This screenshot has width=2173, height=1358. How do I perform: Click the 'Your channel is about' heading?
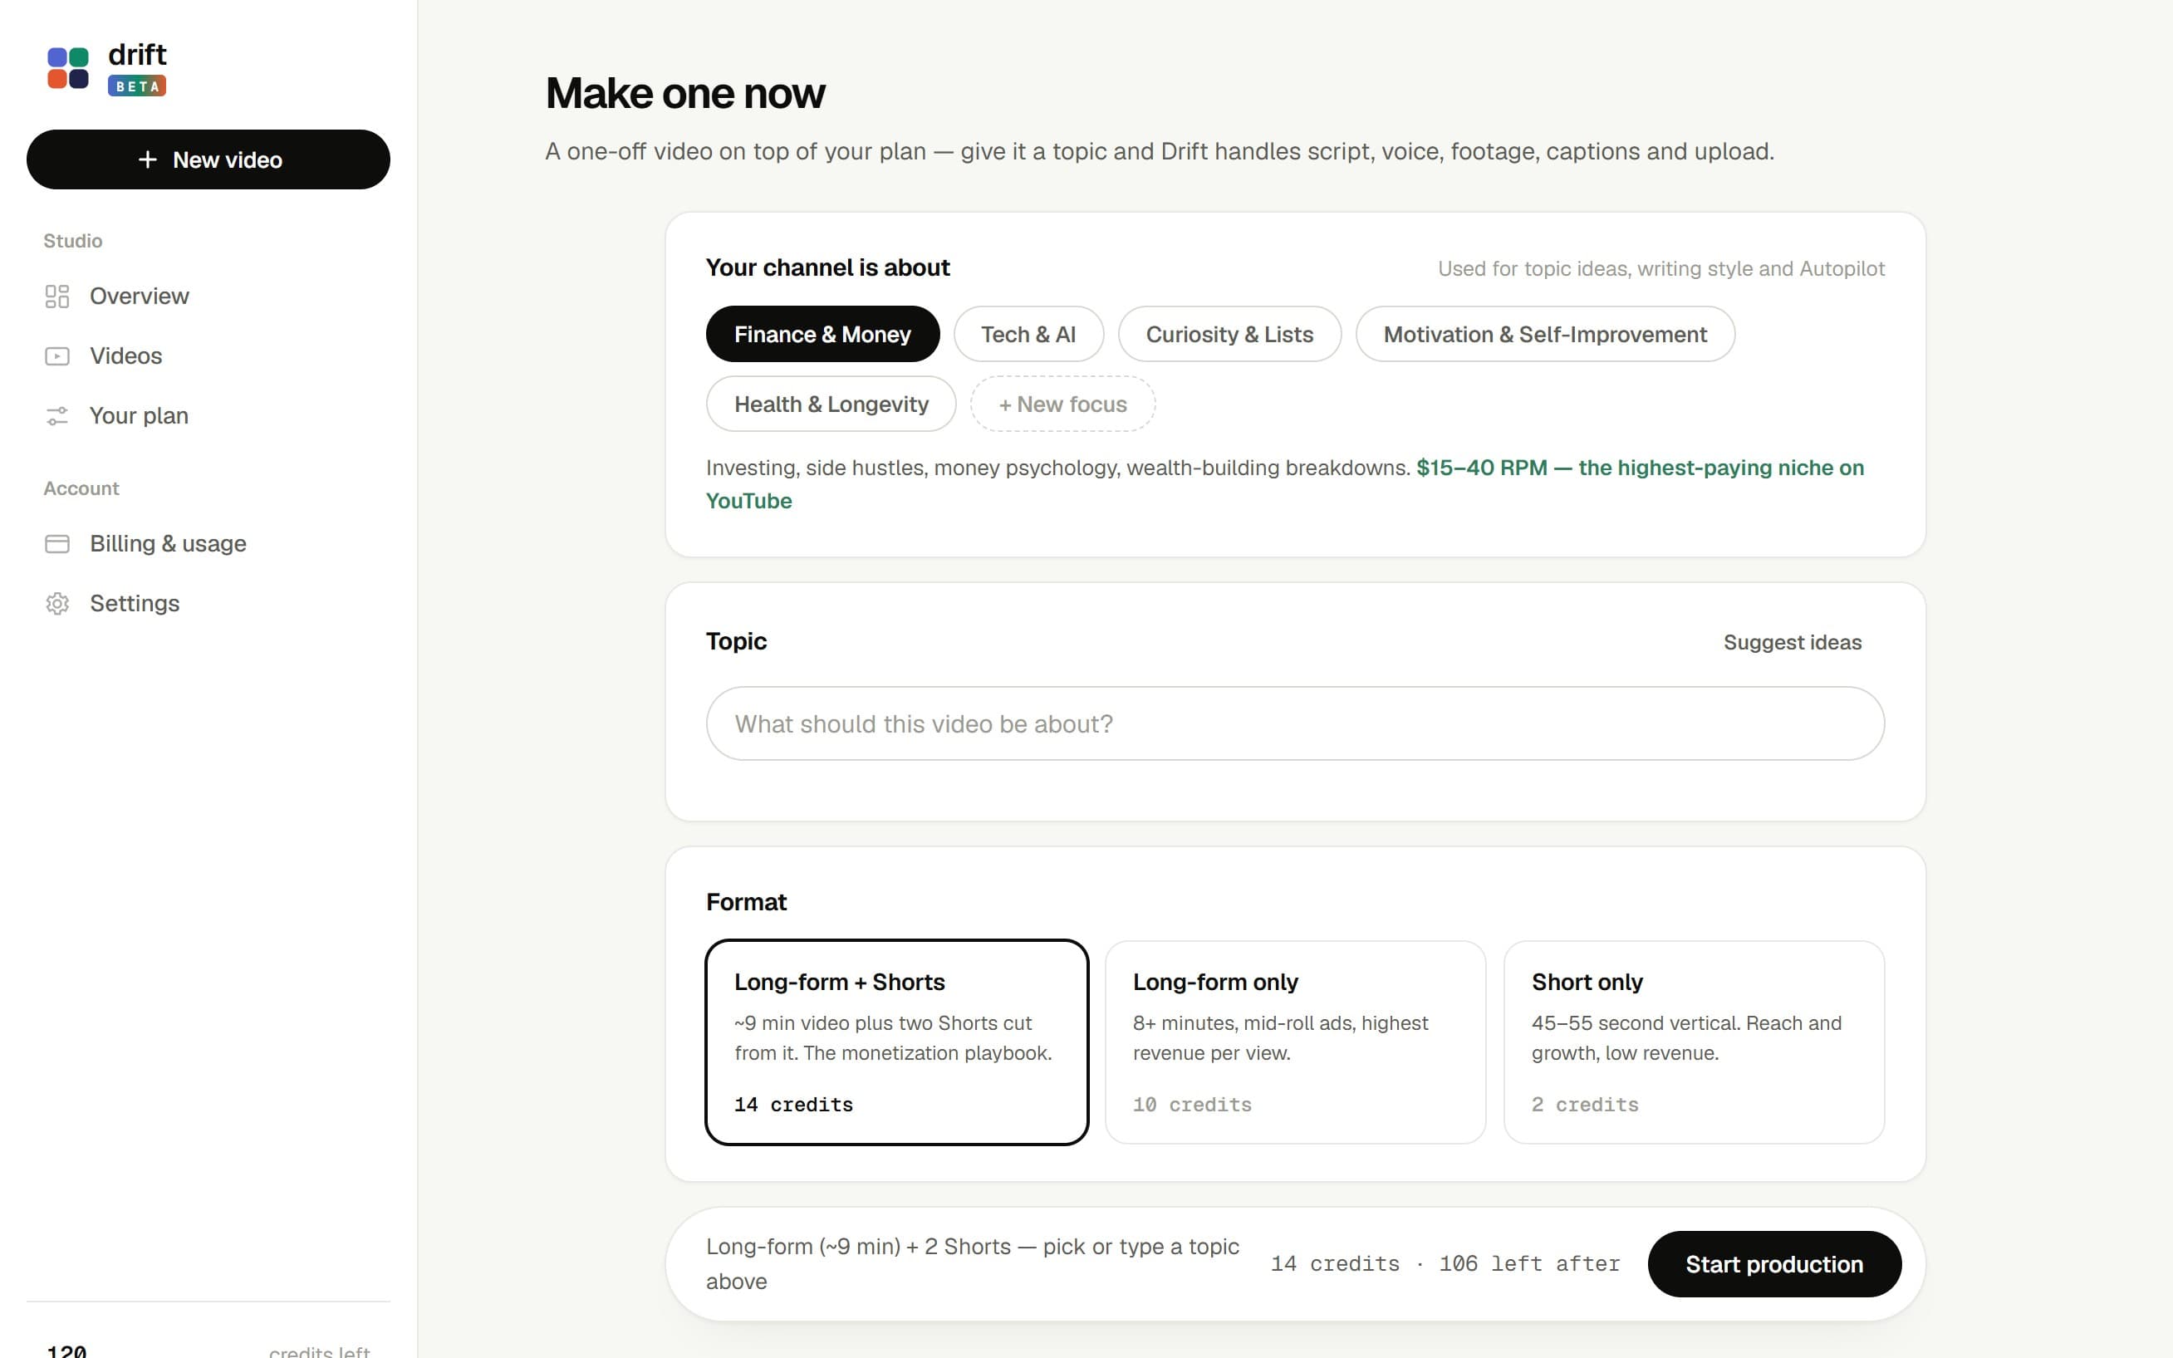click(x=828, y=267)
